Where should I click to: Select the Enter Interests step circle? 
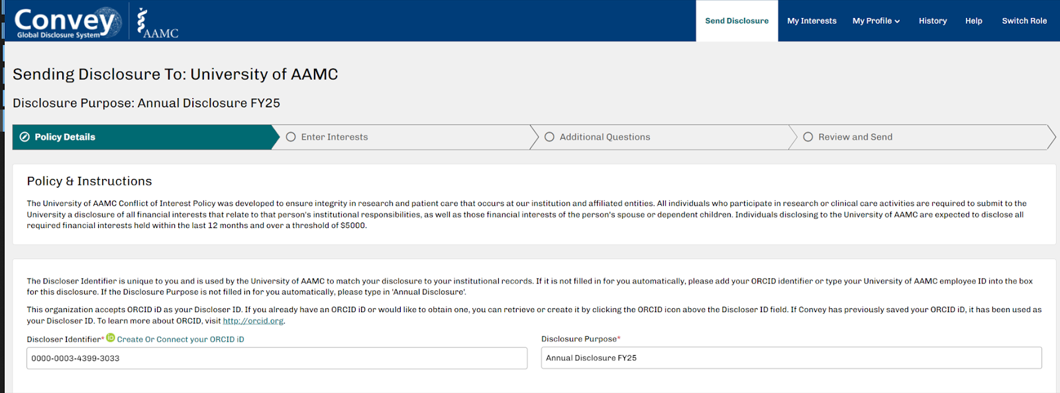[x=291, y=137]
